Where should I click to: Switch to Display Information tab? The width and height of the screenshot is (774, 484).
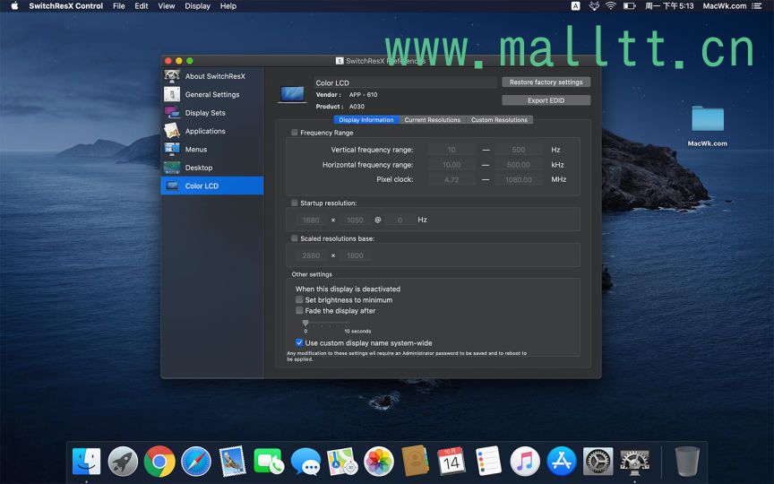click(366, 120)
